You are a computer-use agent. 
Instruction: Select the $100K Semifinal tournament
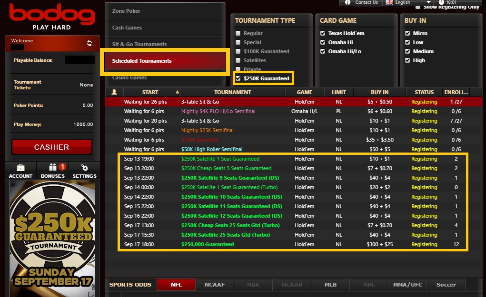tap(294, 140)
